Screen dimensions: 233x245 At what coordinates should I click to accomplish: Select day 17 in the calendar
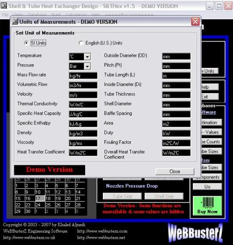[x=40, y=198]
